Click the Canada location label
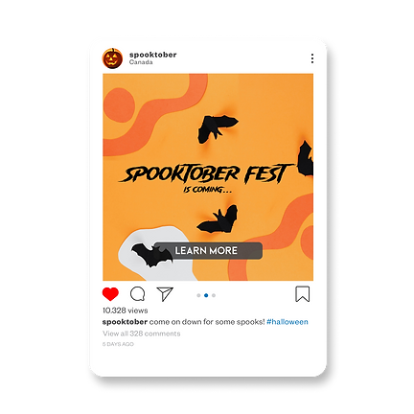 (x=141, y=62)
